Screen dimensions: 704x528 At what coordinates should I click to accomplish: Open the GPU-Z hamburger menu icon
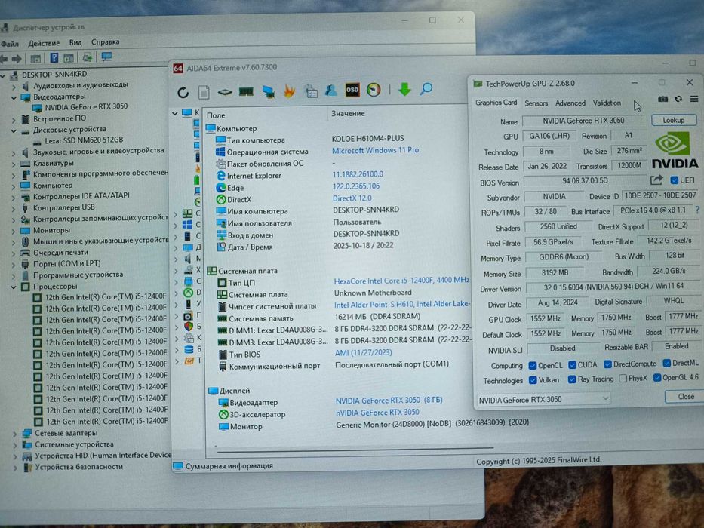(694, 99)
